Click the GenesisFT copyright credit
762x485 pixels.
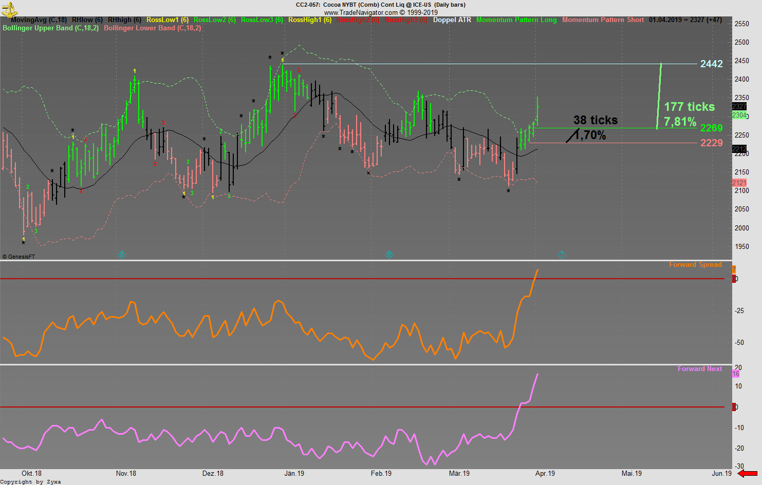pyautogui.click(x=18, y=256)
